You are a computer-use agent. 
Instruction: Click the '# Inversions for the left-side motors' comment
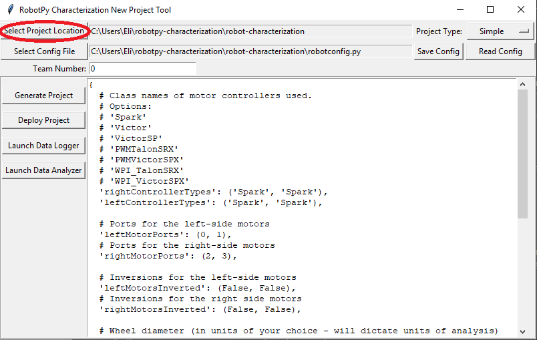198,277
